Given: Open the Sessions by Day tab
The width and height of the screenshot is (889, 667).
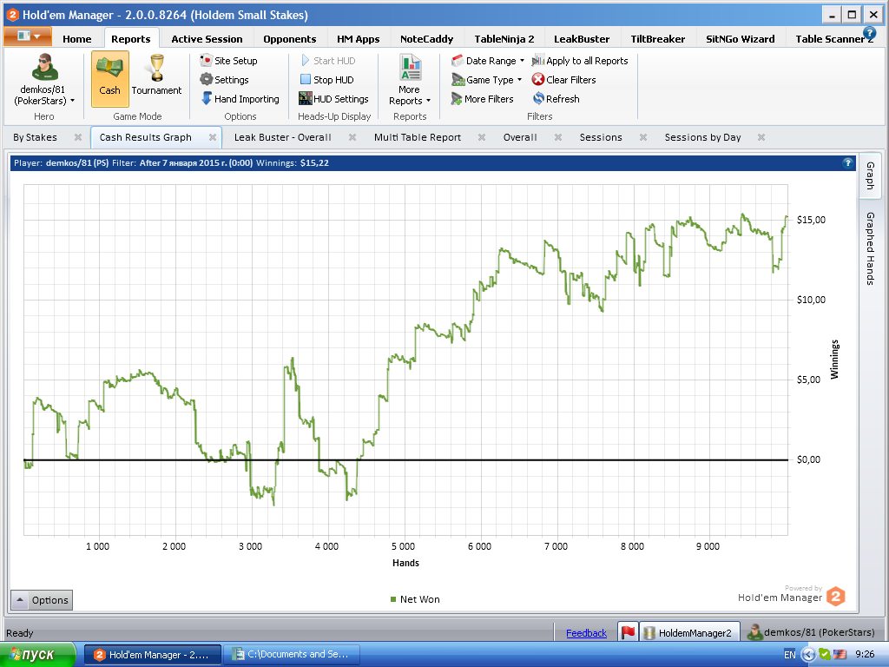Looking at the screenshot, I should 703,137.
